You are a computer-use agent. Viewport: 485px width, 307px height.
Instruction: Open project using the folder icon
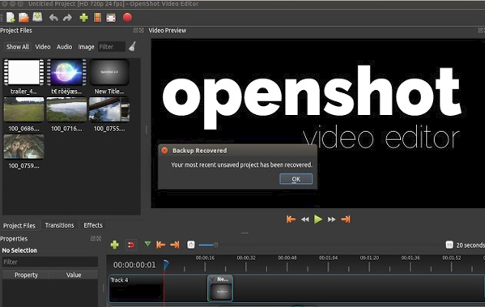click(23, 18)
